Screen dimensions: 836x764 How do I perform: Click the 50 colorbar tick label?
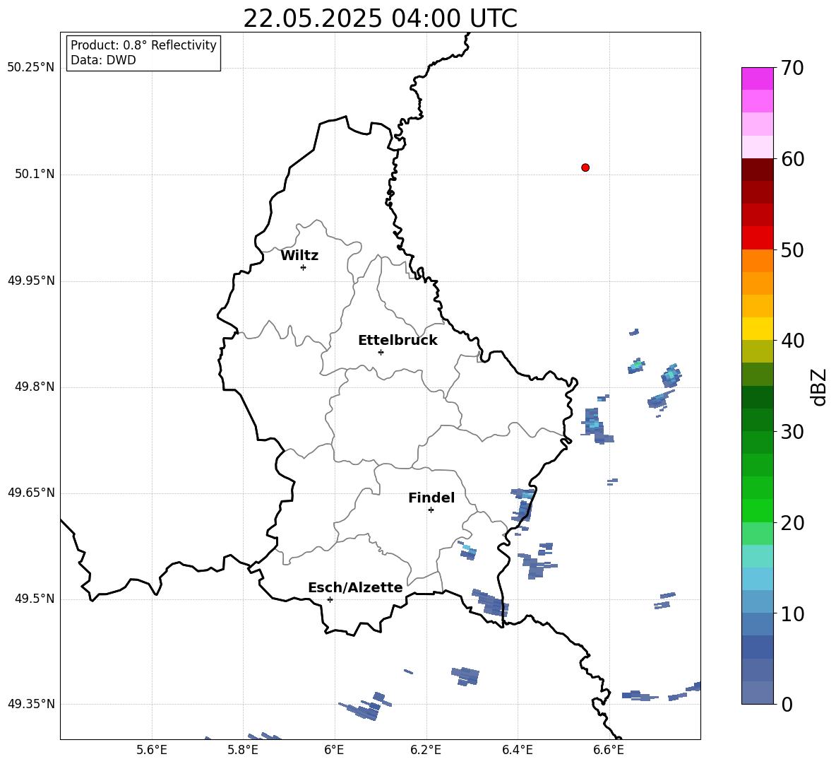click(x=792, y=249)
